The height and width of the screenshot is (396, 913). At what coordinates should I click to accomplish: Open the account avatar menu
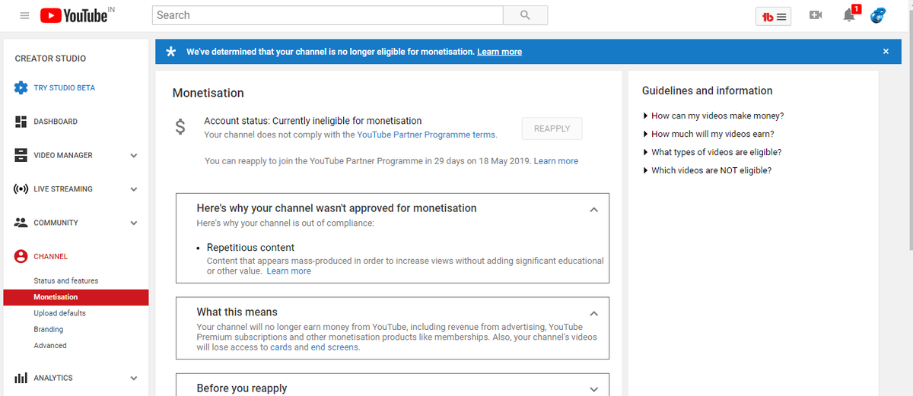(879, 14)
